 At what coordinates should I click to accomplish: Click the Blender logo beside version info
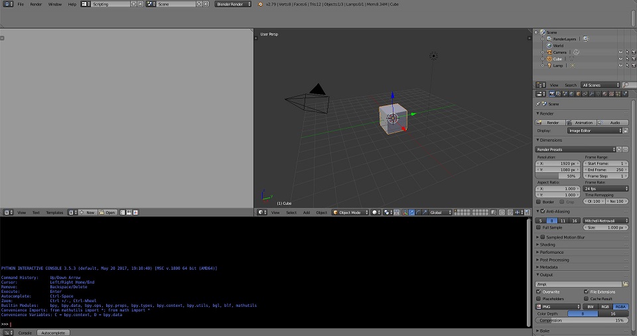pos(260,4)
